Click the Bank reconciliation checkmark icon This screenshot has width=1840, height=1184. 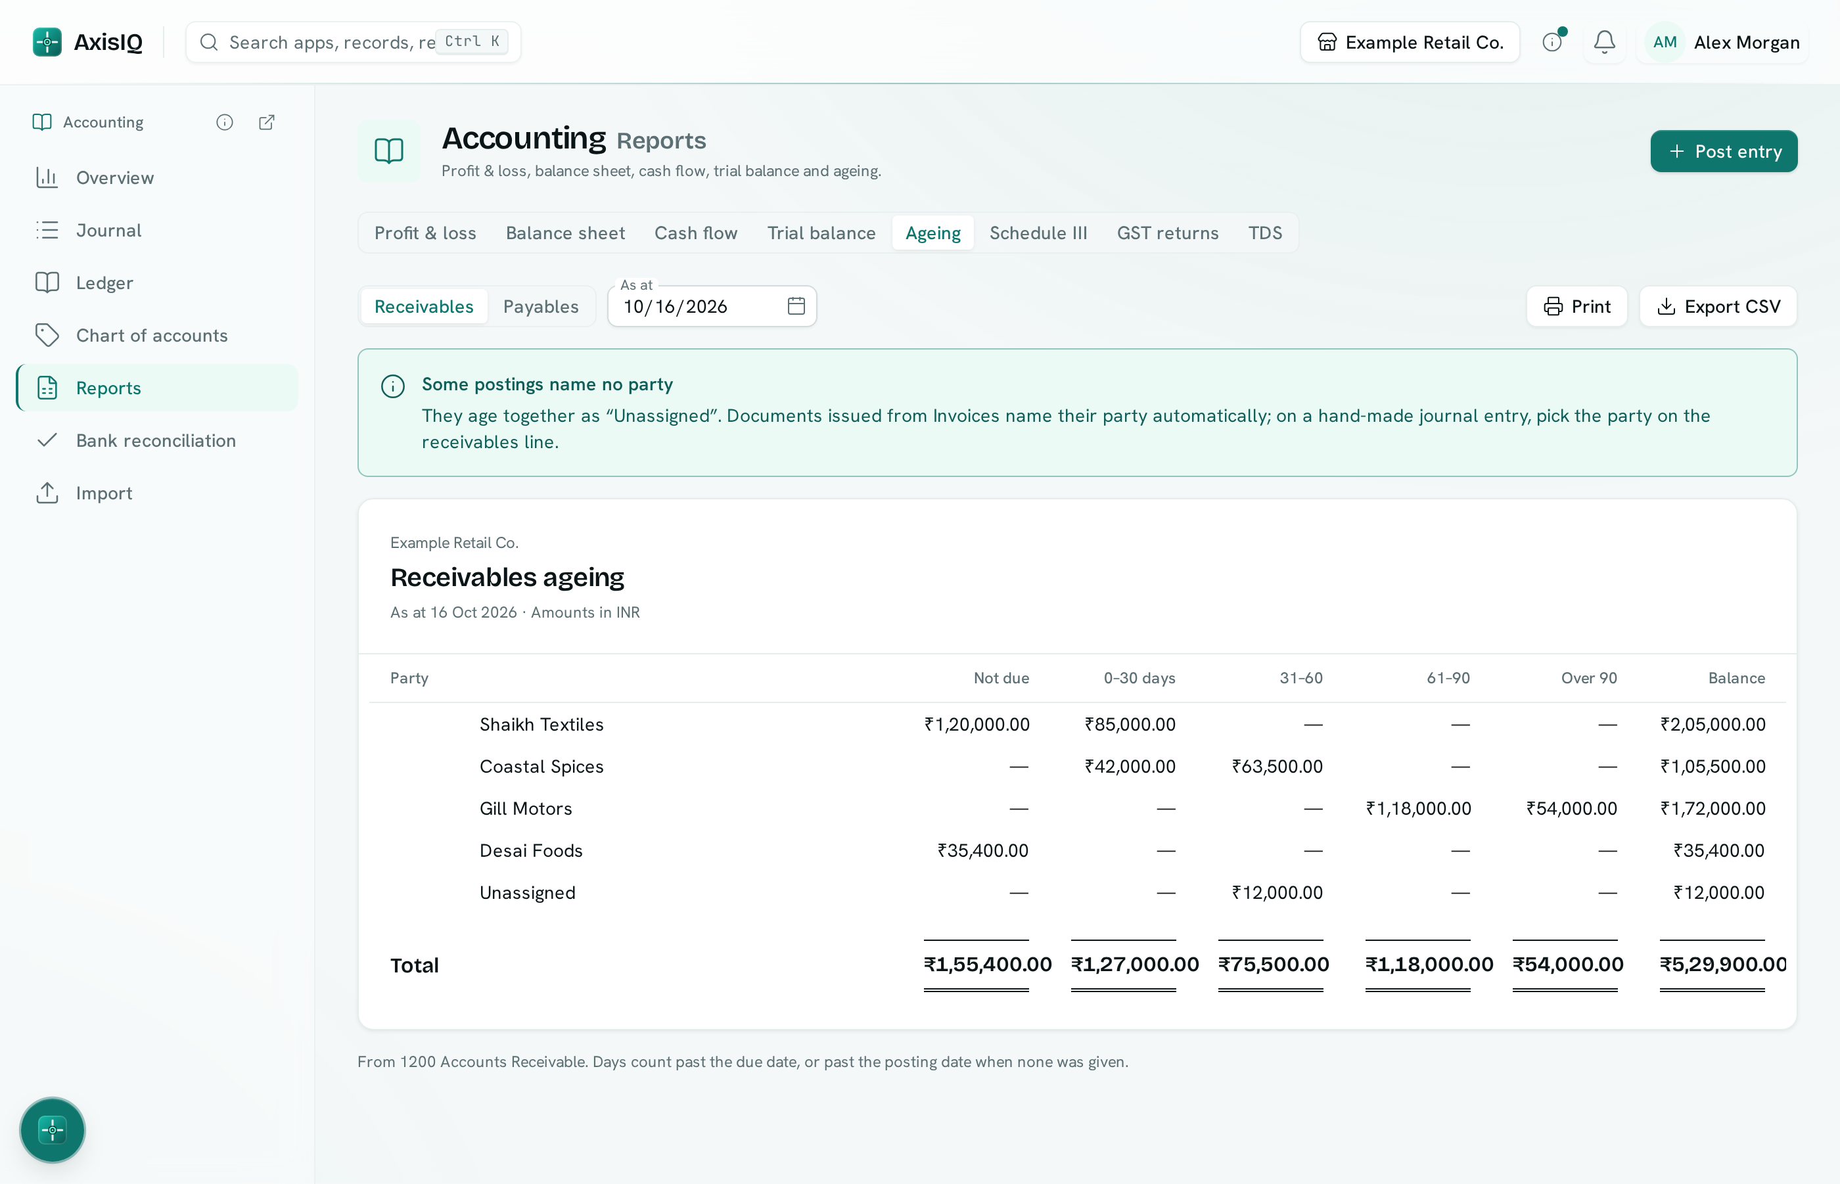pos(47,440)
